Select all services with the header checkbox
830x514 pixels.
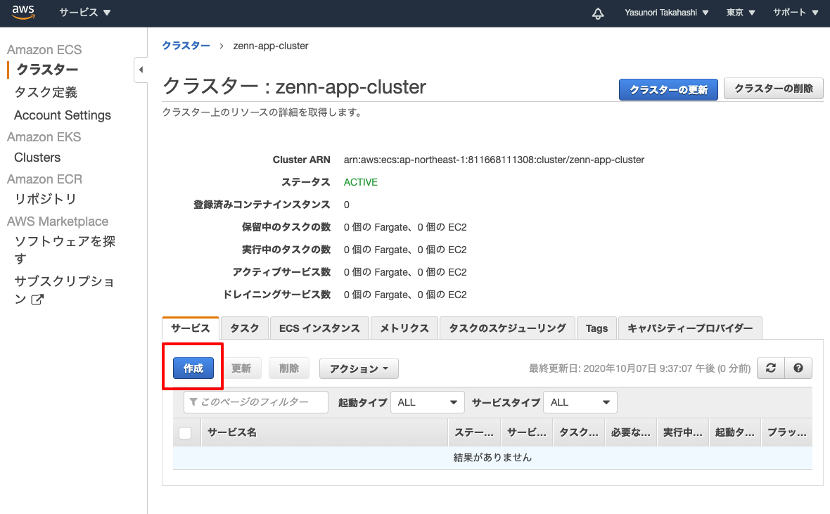pos(186,432)
